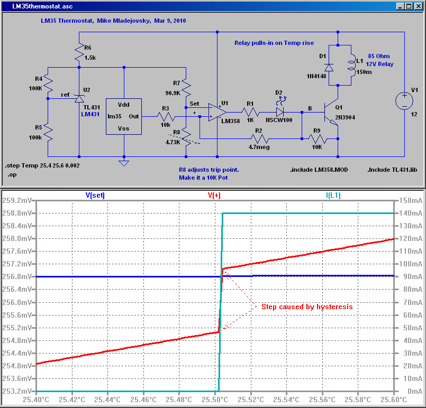Select the U1 LM358 op-amp symbol
Image resolution: width=426 pixels, height=408 pixels.
coord(217,112)
